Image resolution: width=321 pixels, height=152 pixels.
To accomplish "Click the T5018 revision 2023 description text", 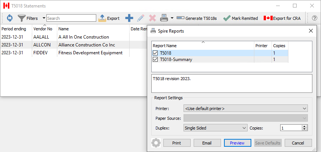I will pos(172,79).
